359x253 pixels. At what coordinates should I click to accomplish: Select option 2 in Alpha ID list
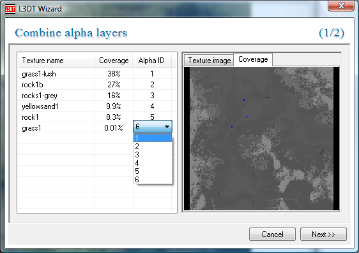153,146
